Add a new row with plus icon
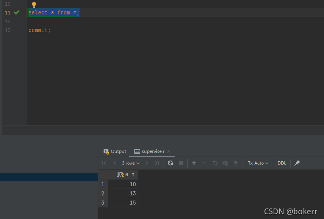Image resolution: width=324 pixels, height=219 pixels. click(x=194, y=163)
